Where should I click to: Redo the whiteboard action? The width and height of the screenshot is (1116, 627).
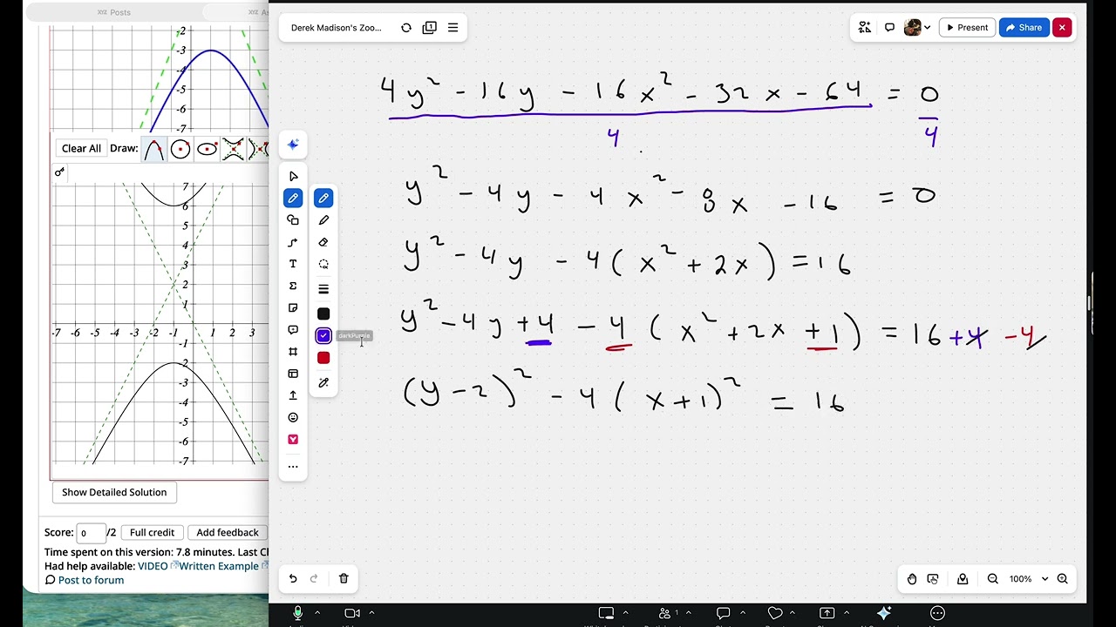pyautogui.click(x=314, y=578)
